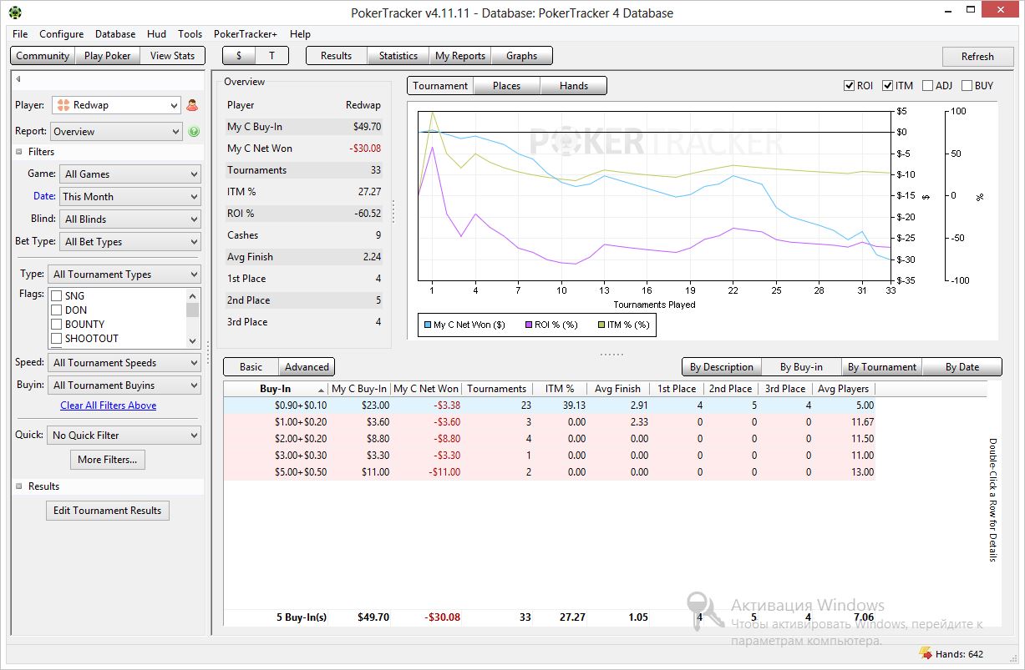Screen dimensions: 1025x670
Task: Collapse the Filters section
Action: (18, 152)
